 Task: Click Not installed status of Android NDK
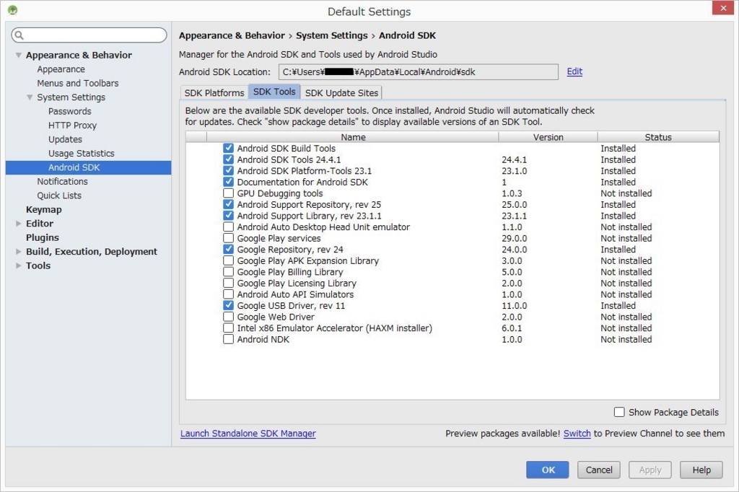626,339
